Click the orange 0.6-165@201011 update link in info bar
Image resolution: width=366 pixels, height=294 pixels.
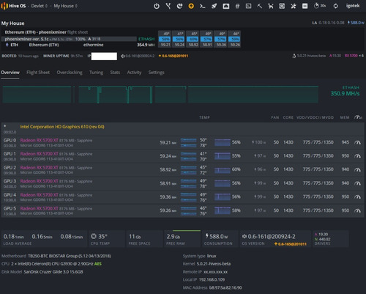173,56
